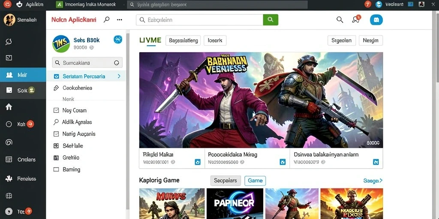Open the blue Discord-style chat icon
Image resolution: width=439 pixels, height=219 pixels.
[x=376, y=20]
